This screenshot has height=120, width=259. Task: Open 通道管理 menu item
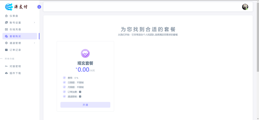20,43
